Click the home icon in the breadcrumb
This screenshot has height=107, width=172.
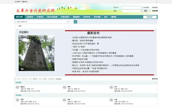click(x=15, y=26)
